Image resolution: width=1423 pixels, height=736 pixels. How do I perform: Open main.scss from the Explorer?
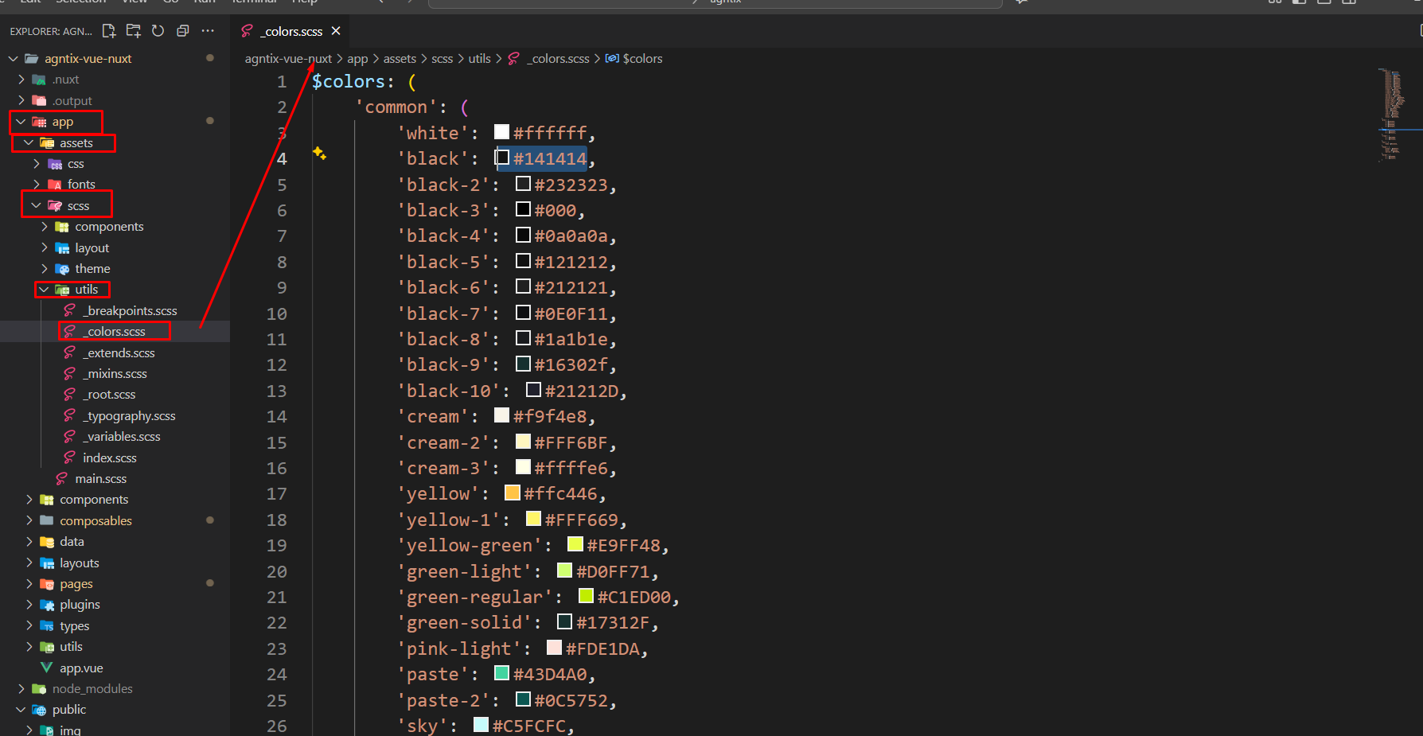100,478
